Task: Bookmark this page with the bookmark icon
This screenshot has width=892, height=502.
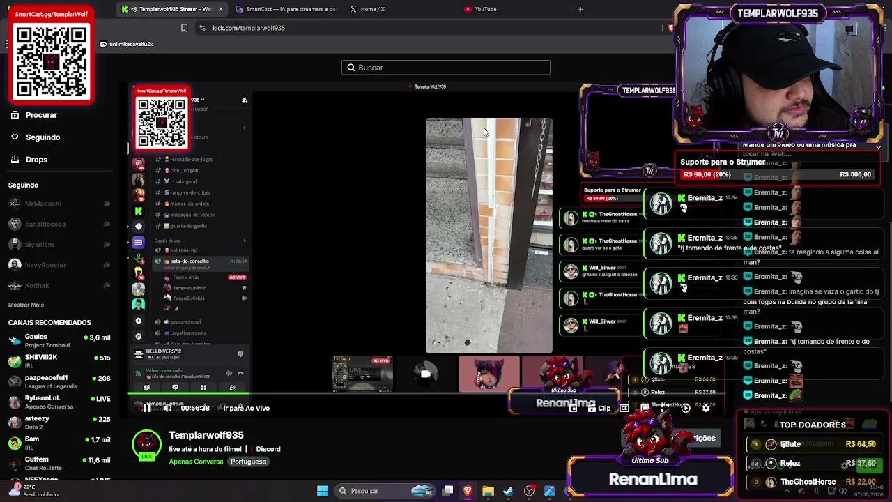Action: pyautogui.click(x=184, y=28)
